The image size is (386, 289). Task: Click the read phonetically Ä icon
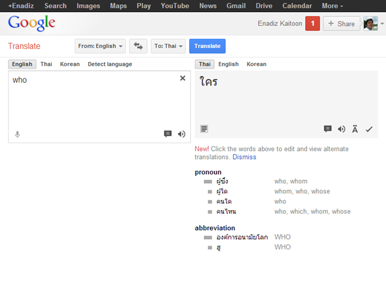pos(355,129)
